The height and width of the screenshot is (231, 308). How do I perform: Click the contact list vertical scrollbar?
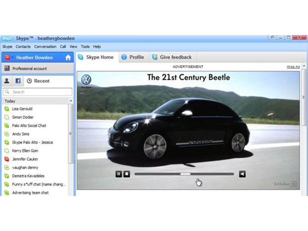click(70, 134)
